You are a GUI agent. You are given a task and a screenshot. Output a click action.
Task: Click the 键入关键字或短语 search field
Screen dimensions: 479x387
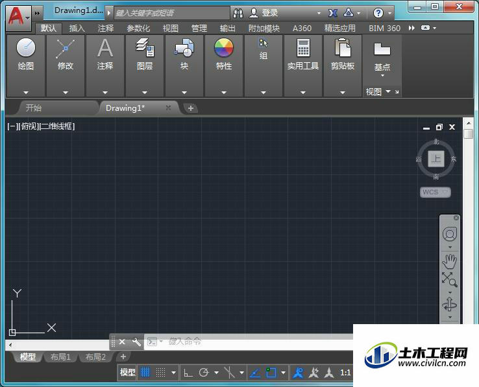tap(172, 13)
